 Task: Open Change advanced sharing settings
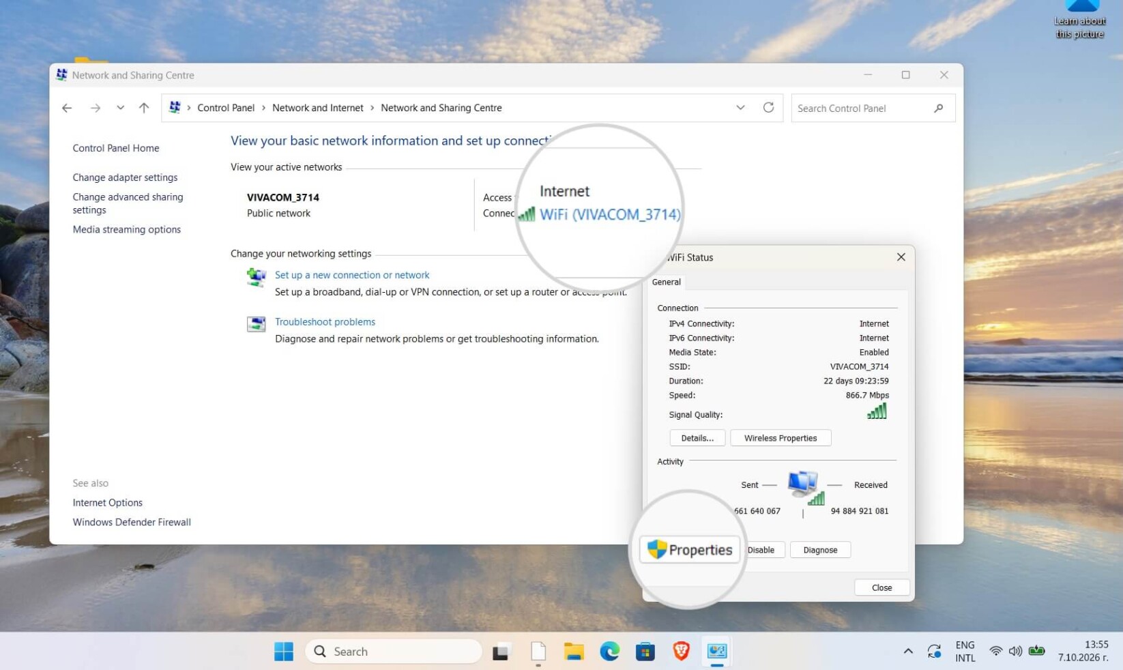[x=128, y=203]
